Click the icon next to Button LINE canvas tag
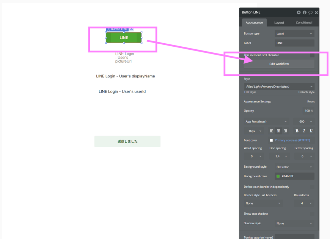 pyautogui.click(x=132, y=29)
